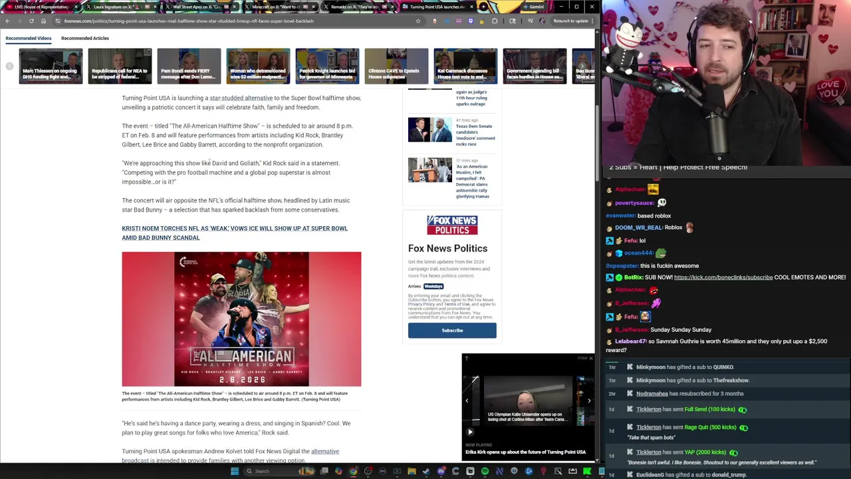Open Government spending bill video thumbnail

[535, 66]
